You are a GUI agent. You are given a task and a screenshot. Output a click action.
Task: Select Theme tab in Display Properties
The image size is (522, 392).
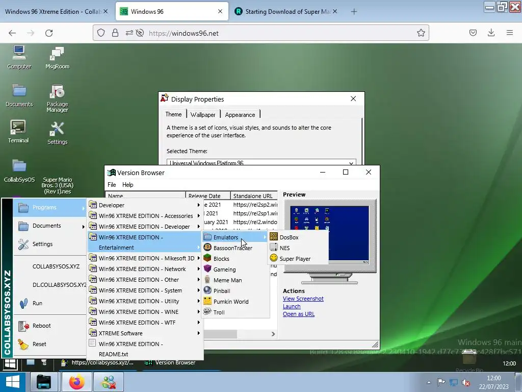[x=173, y=114]
